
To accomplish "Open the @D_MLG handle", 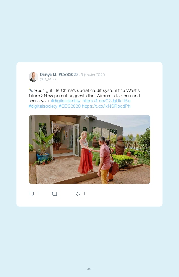I will pyautogui.click(x=48, y=79).
